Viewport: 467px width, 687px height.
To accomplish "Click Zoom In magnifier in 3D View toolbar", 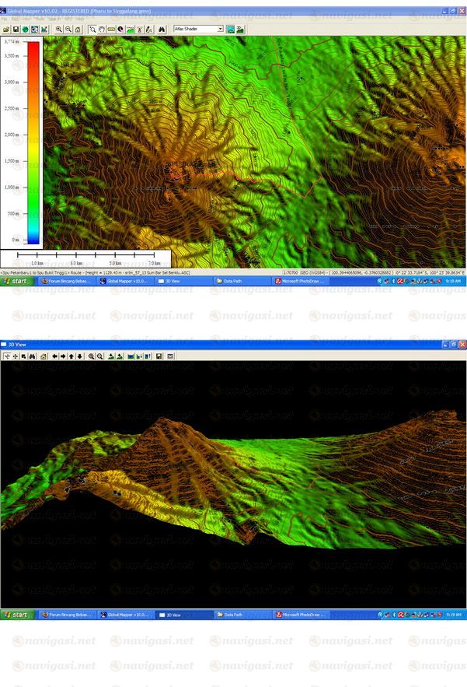I will [91, 356].
